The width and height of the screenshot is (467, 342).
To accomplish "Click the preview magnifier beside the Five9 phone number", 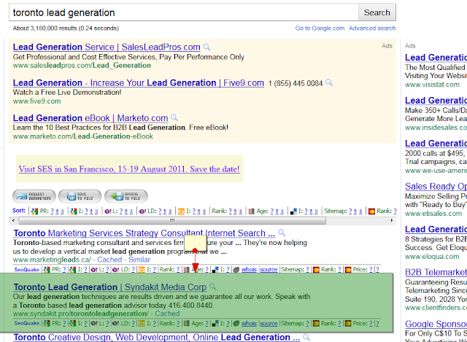I will [x=329, y=82].
